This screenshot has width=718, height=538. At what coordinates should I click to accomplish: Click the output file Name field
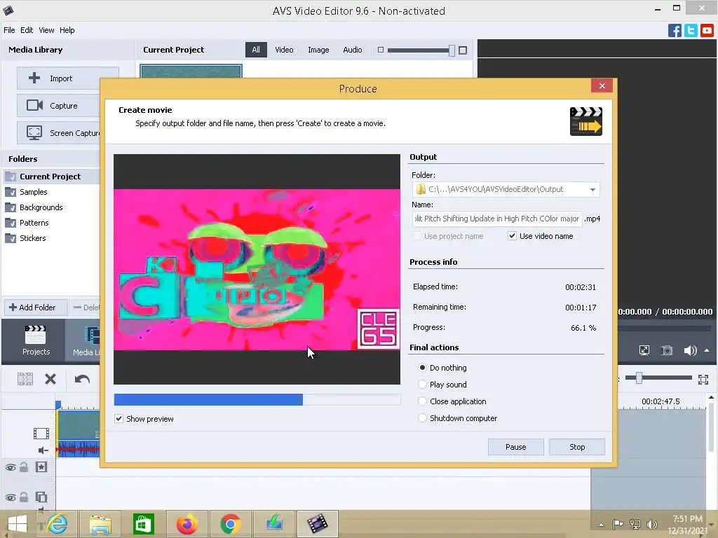coord(497,219)
